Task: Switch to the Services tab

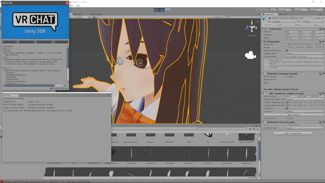Action: pos(283,14)
